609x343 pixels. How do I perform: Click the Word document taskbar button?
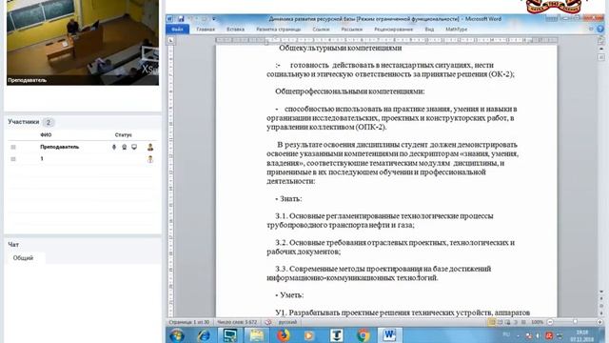[389, 335]
